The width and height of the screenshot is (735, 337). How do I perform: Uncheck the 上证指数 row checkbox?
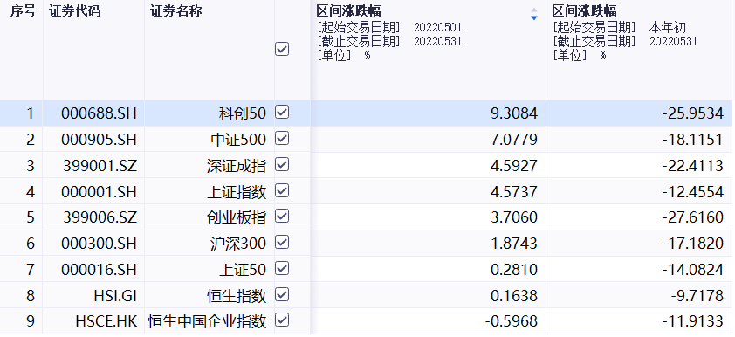tap(282, 191)
